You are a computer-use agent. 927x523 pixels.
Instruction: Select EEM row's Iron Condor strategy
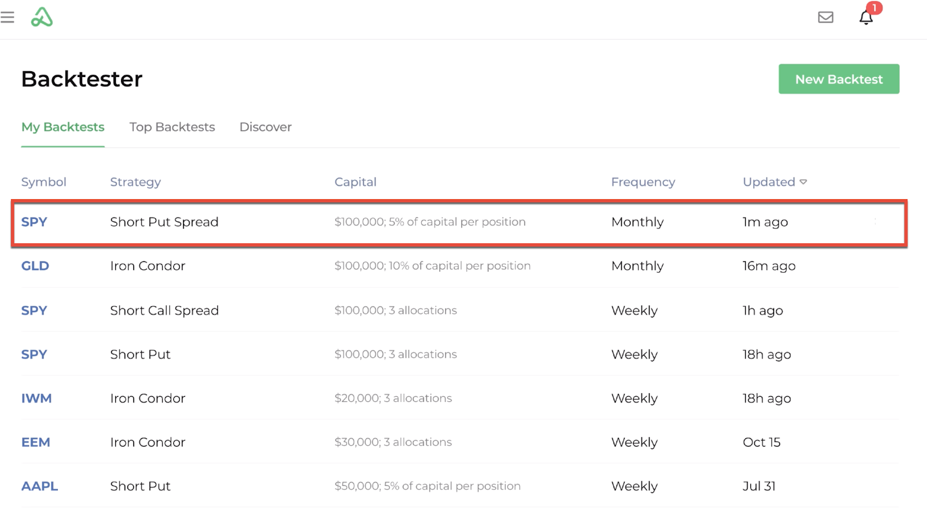[148, 442]
